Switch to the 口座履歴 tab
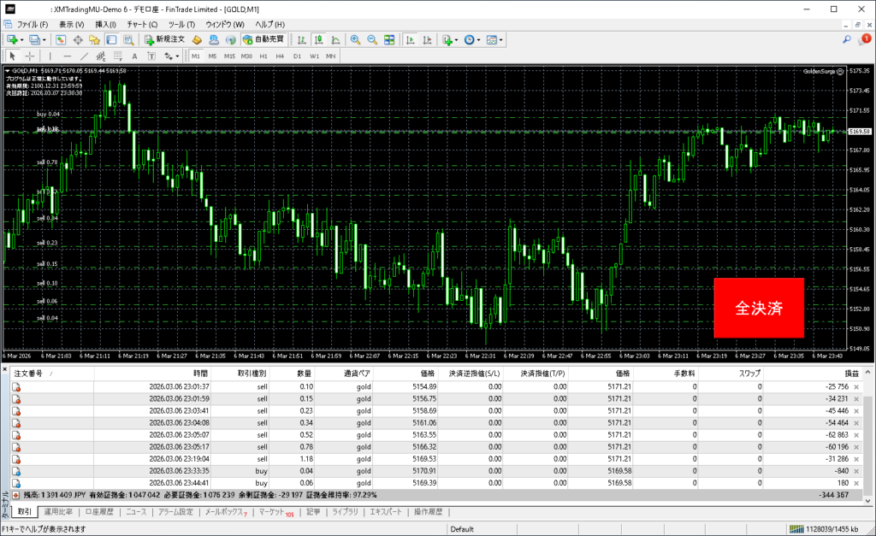This screenshot has width=876, height=536. [99, 512]
